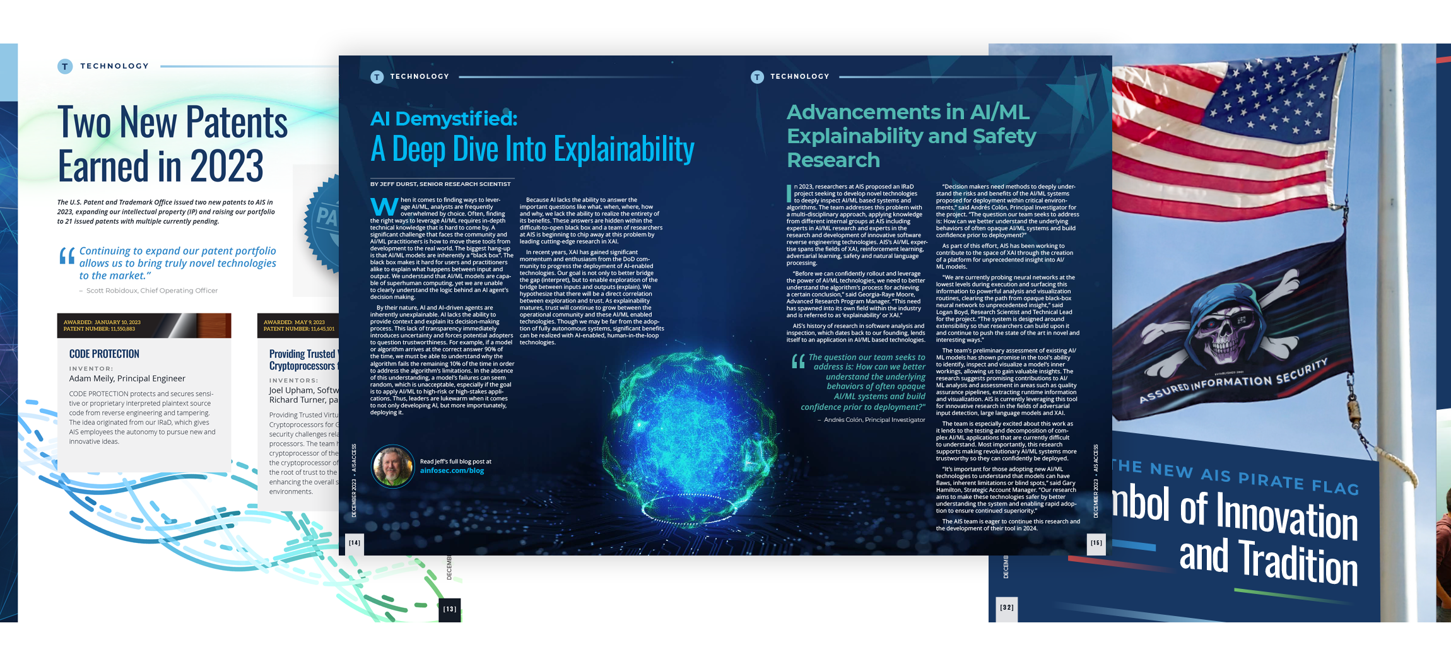Click 'ASSURED INFORMATION SECURITY' on the pirate flag

click(x=1233, y=382)
